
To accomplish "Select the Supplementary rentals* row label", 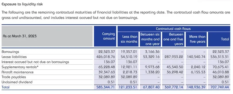I will tap(20, 67).
